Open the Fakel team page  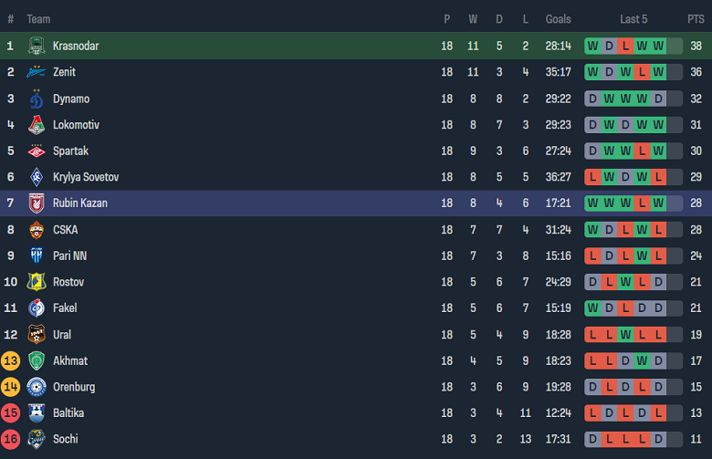(66, 308)
